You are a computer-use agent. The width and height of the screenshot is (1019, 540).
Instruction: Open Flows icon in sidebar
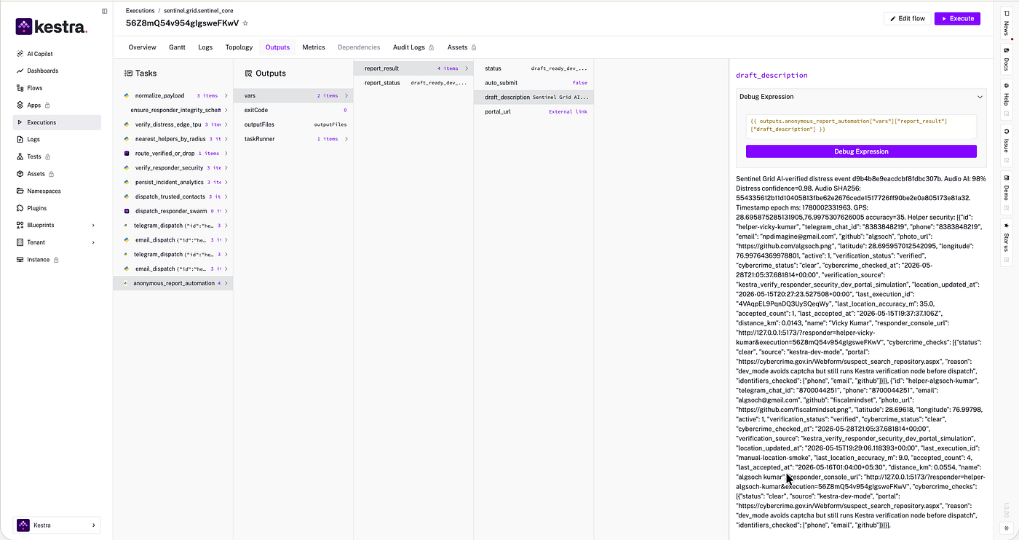tap(20, 88)
